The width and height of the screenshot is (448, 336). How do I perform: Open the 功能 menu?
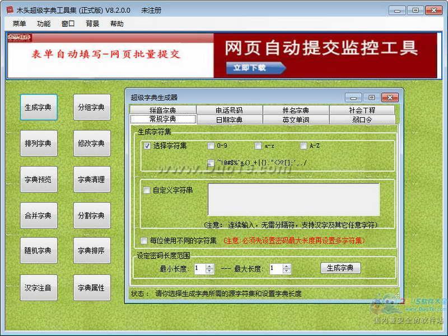click(x=44, y=24)
